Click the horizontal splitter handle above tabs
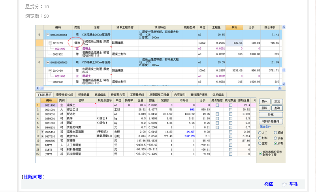Image resolution: width=316 pixels, height=192 pixels. pos(161,91)
